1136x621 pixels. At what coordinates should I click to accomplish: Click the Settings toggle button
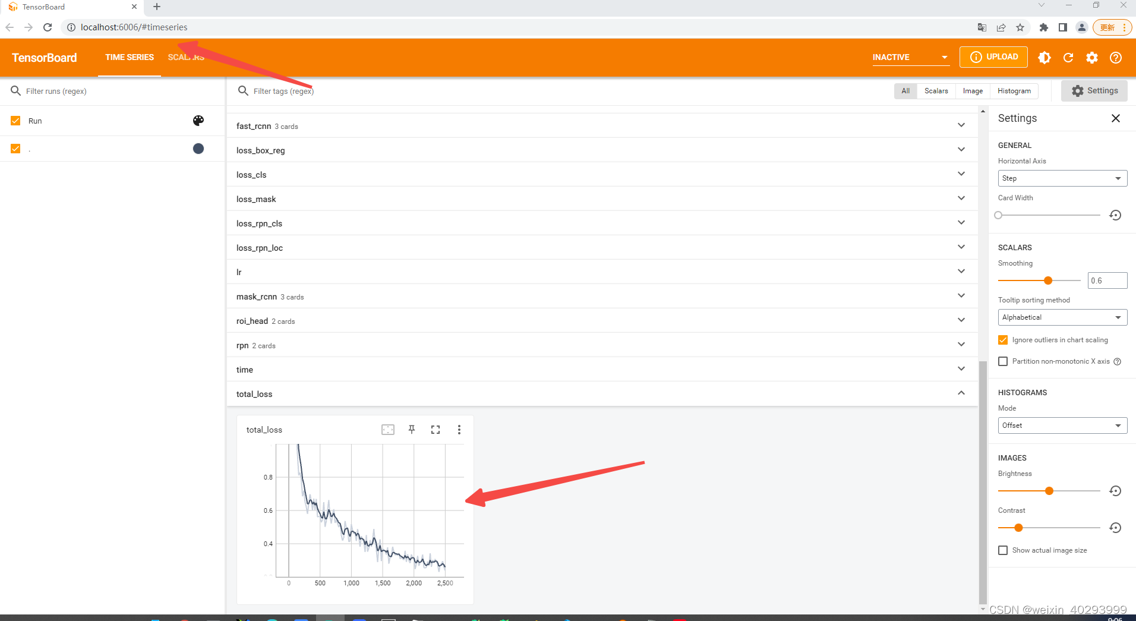1094,91
